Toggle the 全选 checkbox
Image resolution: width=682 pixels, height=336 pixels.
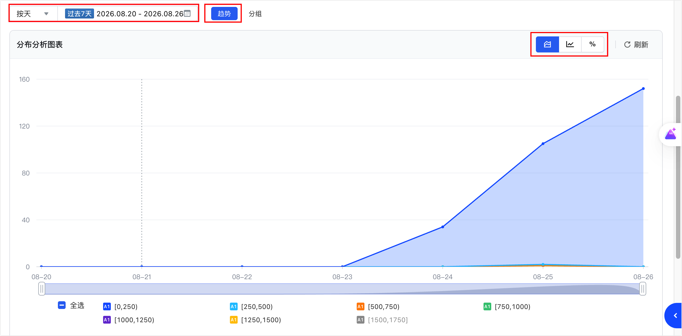click(x=62, y=305)
